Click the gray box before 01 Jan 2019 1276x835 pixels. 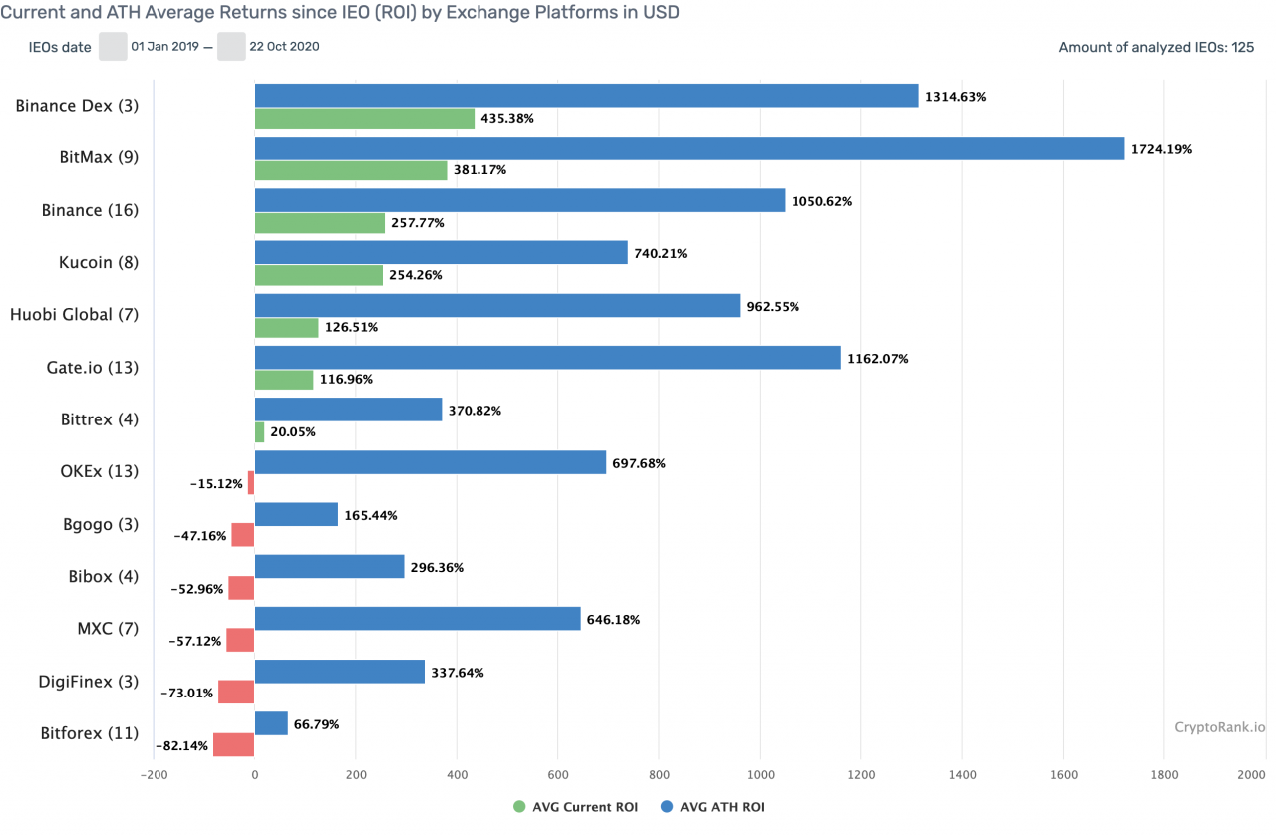(113, 47)
